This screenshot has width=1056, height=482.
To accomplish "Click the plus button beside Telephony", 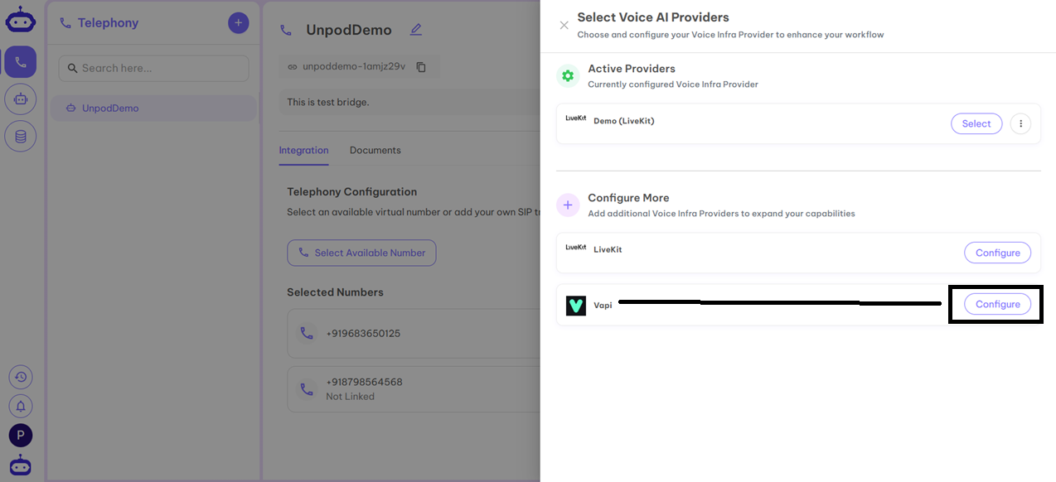I will pos(238,23).
